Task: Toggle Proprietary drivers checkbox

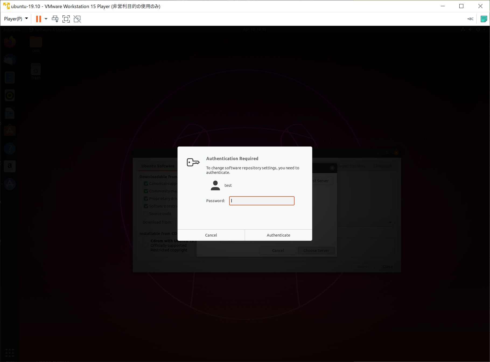Action: 146,199
